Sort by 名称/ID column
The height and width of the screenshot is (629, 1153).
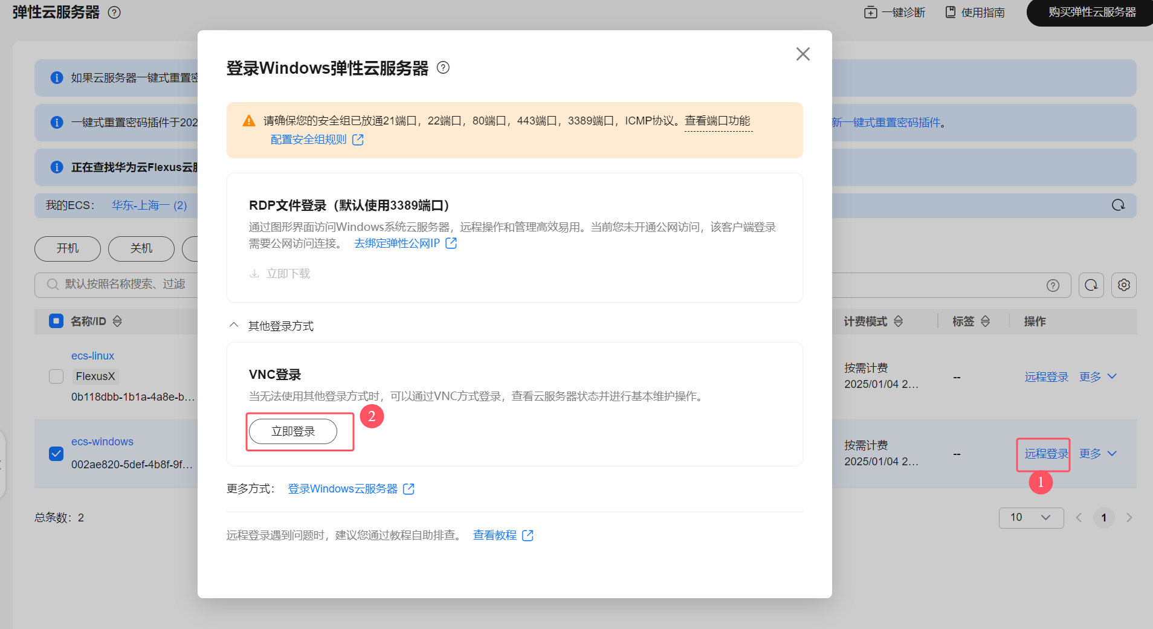pyautogui.click(x=117, y=321)
